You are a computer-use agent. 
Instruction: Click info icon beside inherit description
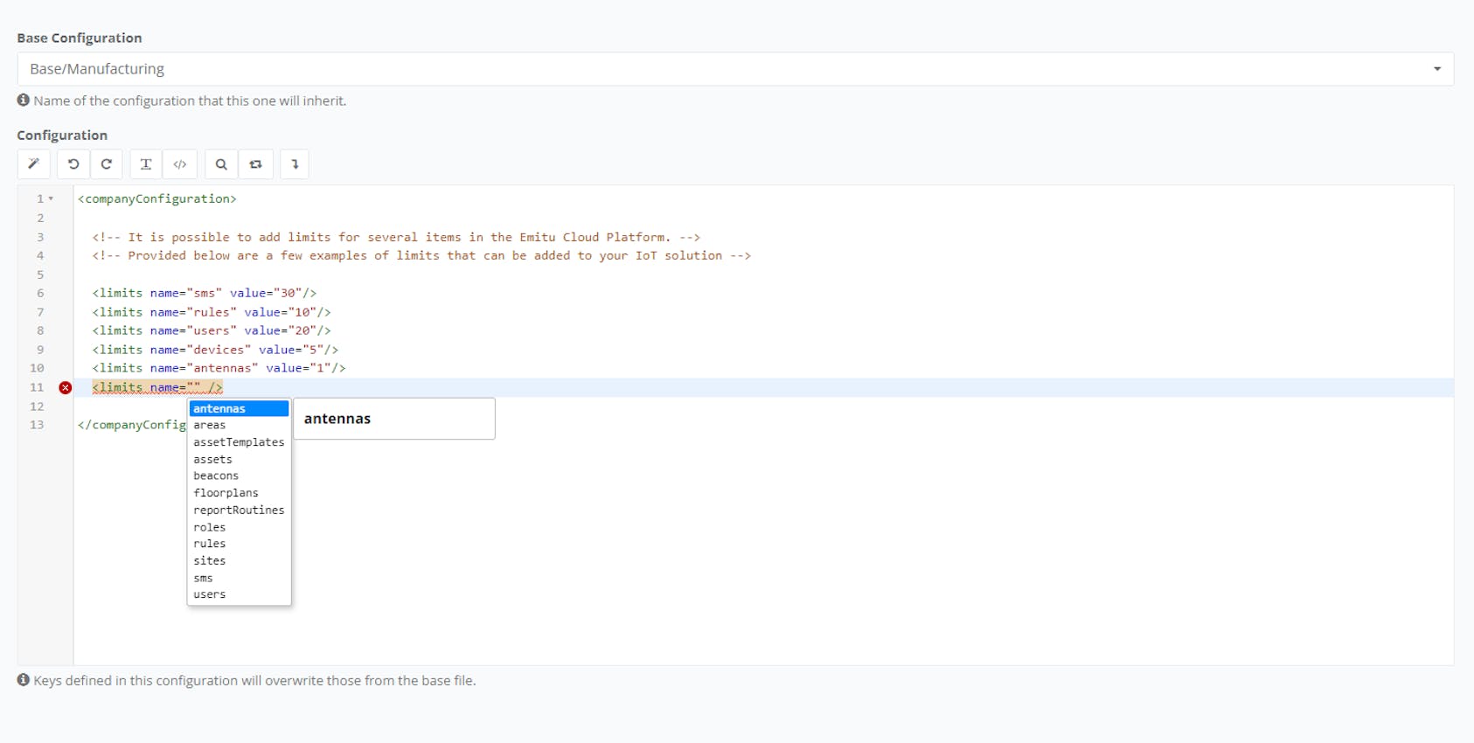(x=24, y=101)
